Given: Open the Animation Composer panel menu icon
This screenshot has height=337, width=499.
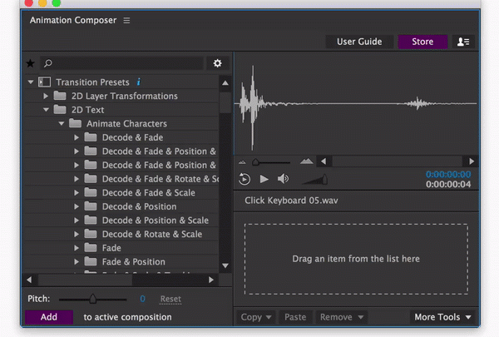Looking at the screenshot, I should coord(126,20).
